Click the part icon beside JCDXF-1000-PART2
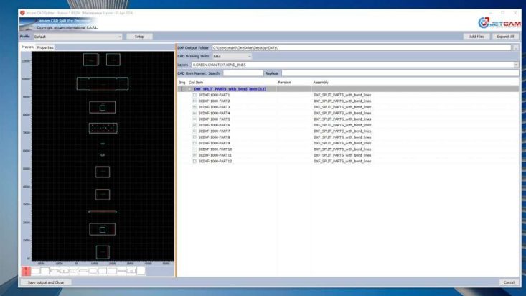The image size is (526, 296). [x=194, y=101]
